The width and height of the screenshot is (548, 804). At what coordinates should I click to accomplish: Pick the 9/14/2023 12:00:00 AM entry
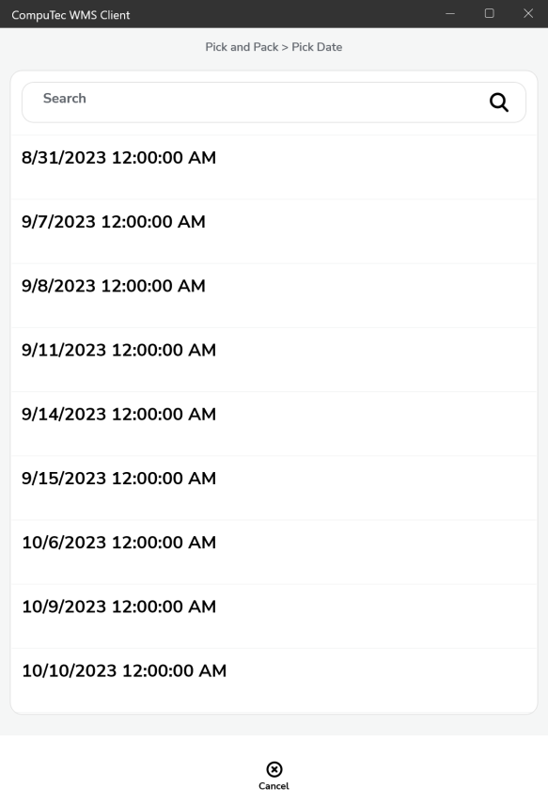click(x=274, y=423)
